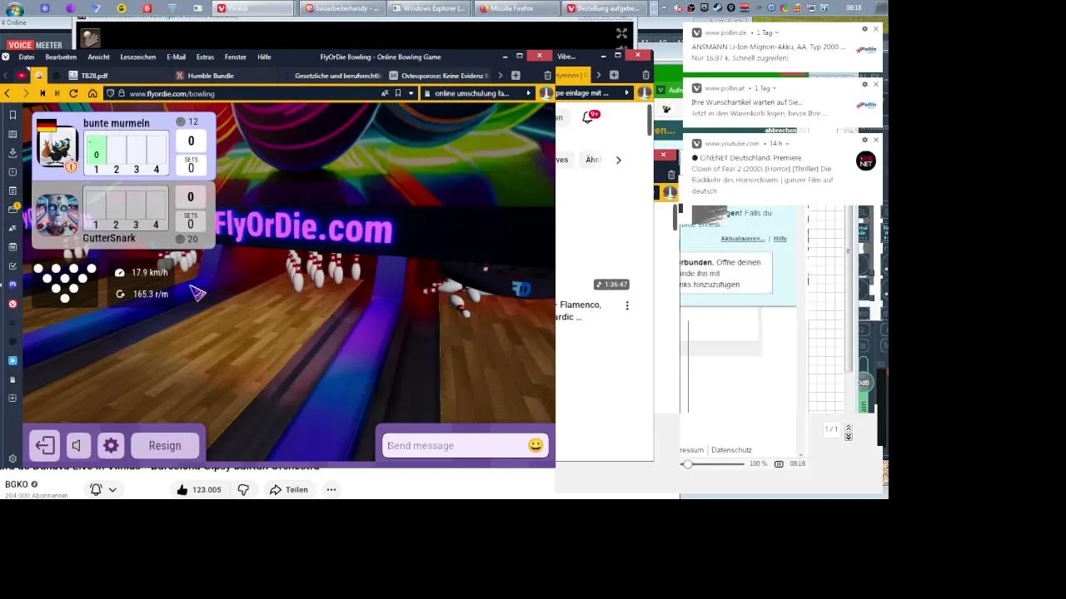Open a new tab with plus button
This screenshot has width=1066, height=599.
pyautogui.click(x=516, y=76)
